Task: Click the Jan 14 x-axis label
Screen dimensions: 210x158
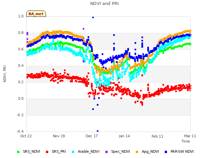Action: pyautogui.click(x=124, y=136)
